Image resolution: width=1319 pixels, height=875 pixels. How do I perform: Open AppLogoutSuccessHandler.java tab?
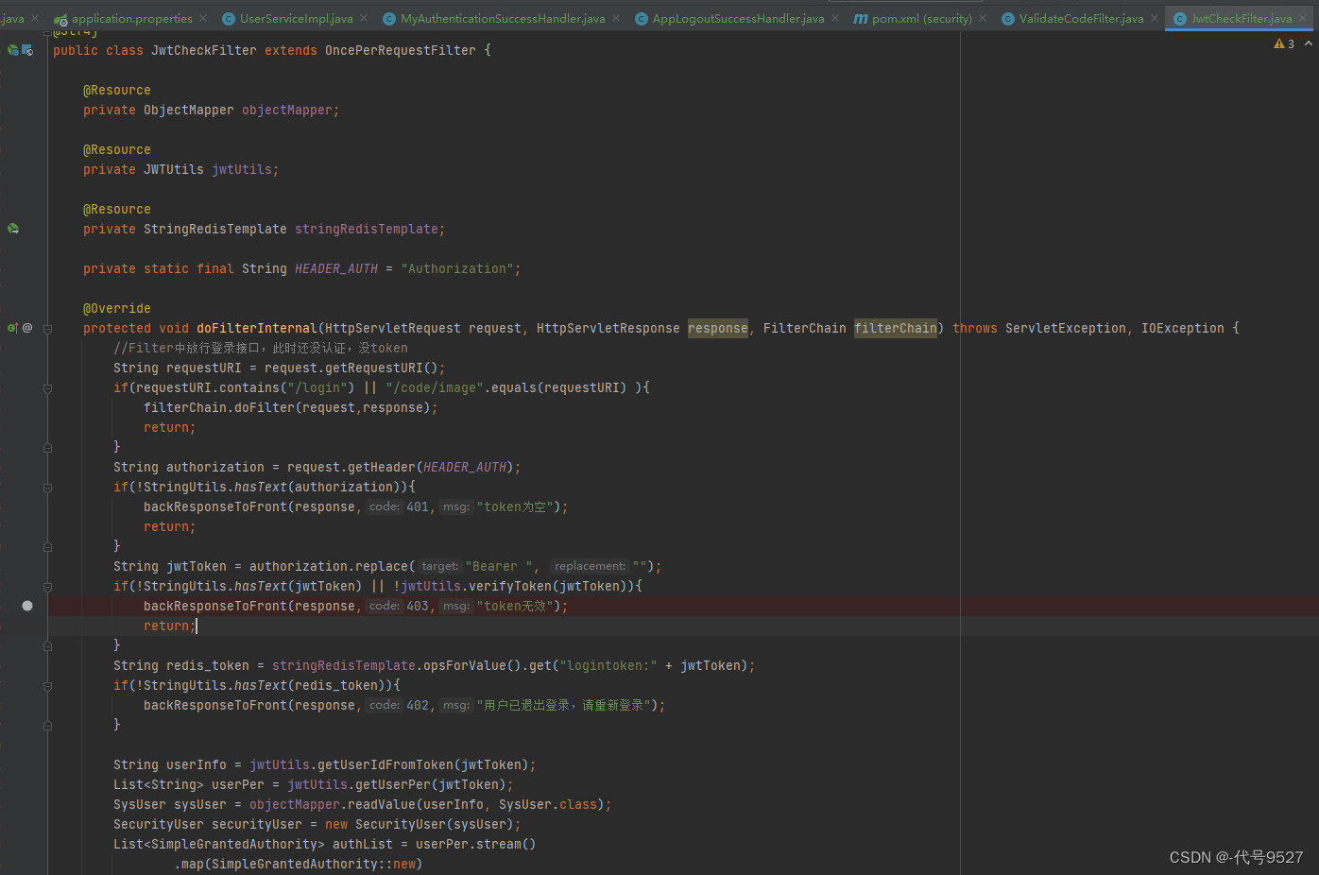pos(738,19)
